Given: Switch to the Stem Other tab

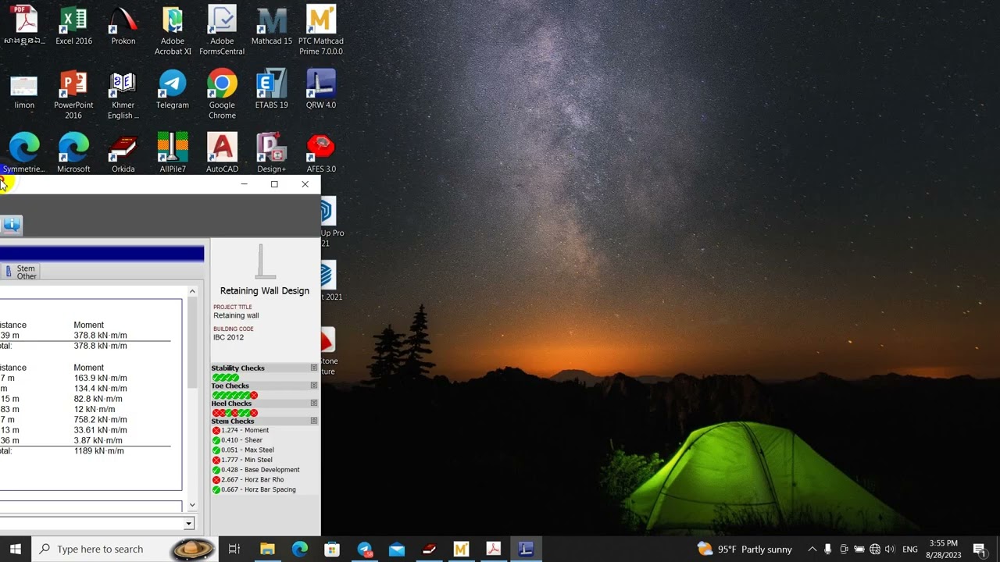Looking at the screenshot, I should point(21,272).
